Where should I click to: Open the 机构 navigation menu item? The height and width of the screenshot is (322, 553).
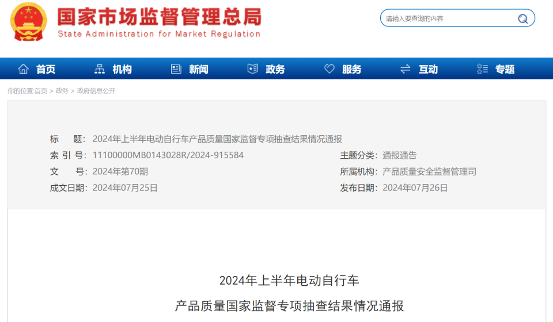point(122,69)
